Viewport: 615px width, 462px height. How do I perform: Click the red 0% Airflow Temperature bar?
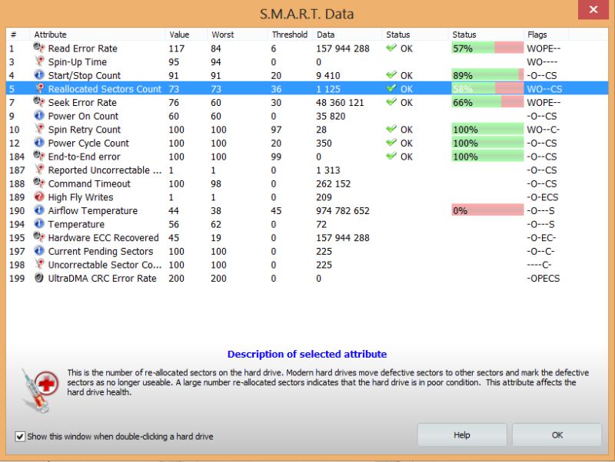pyautogui.click(x=487, y=210)
